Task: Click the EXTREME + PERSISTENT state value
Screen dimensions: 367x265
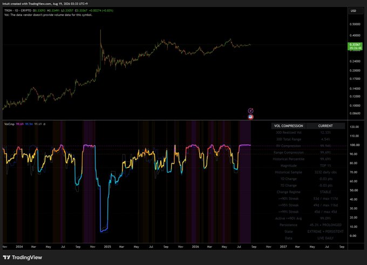Action: pyautogui.click(x=325, y=232)
